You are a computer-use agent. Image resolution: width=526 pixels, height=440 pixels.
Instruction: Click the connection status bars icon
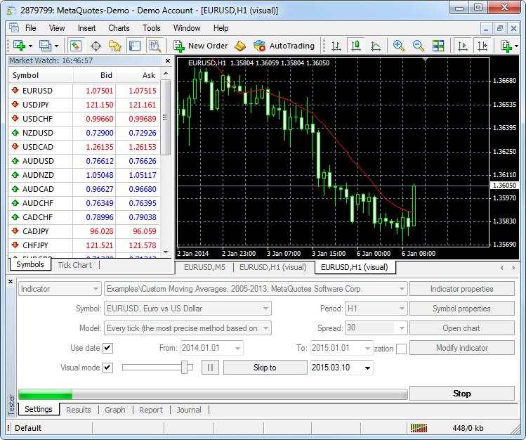tap(419, 428)
